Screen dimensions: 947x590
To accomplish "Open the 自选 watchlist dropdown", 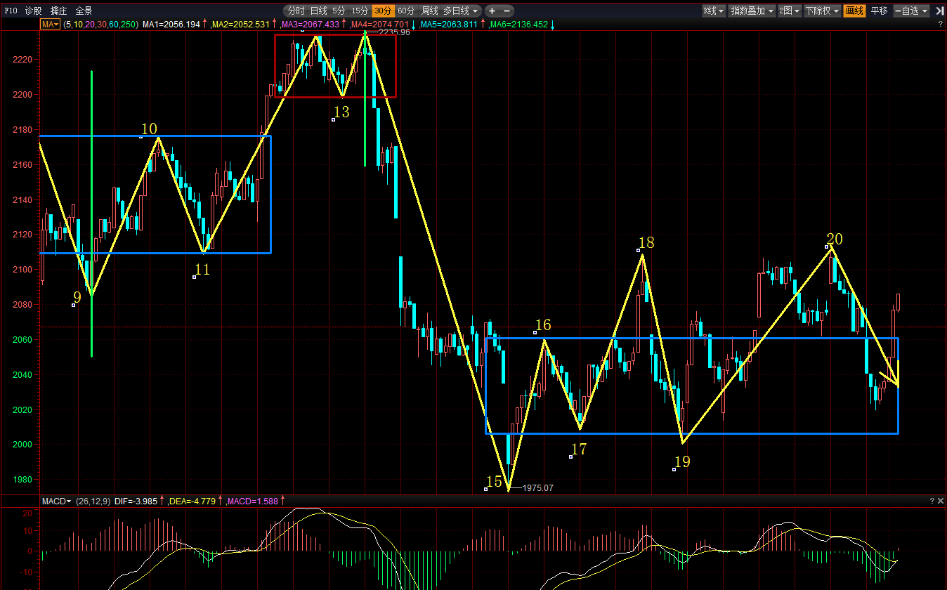I will point(911,11).
